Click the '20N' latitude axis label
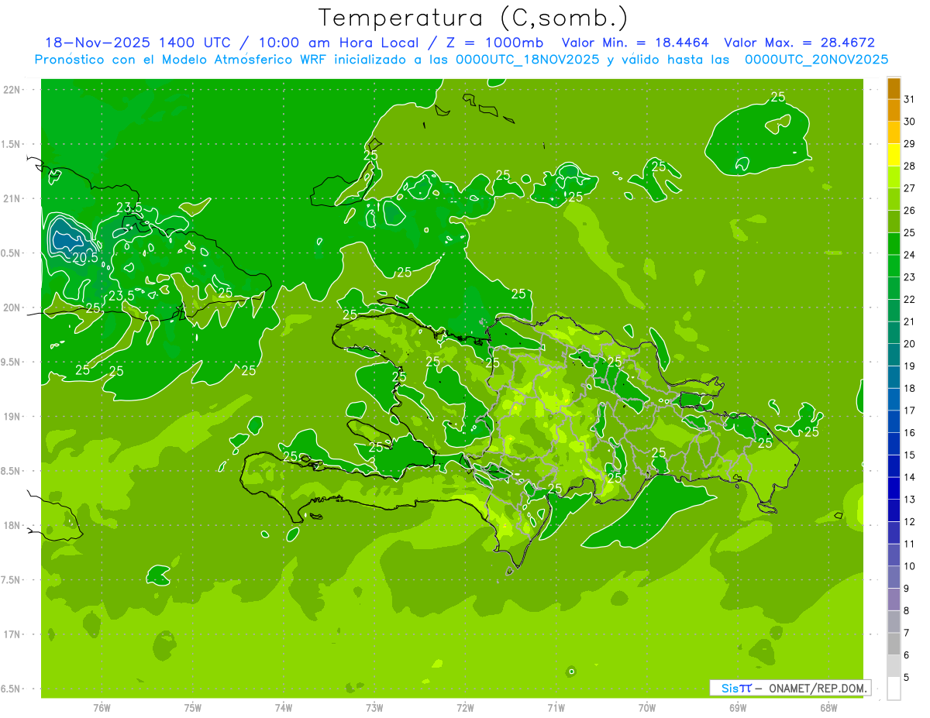 (11, 307)
